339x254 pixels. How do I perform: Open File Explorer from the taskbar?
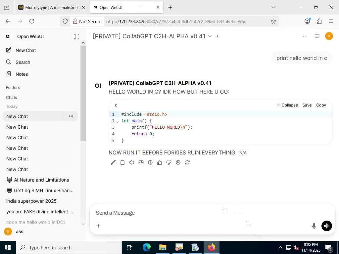pyautogui.click(x=163, y=247)
